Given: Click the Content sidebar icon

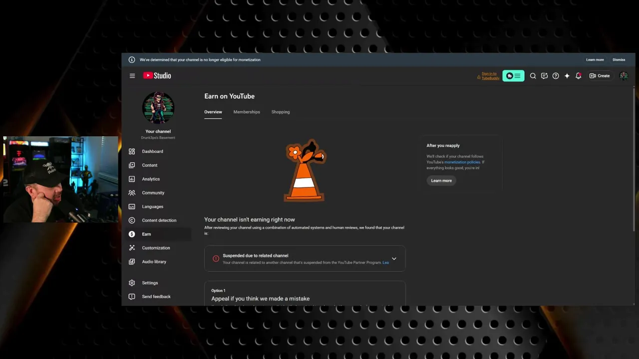Looking at the screenshot, I should pos(132,165).
